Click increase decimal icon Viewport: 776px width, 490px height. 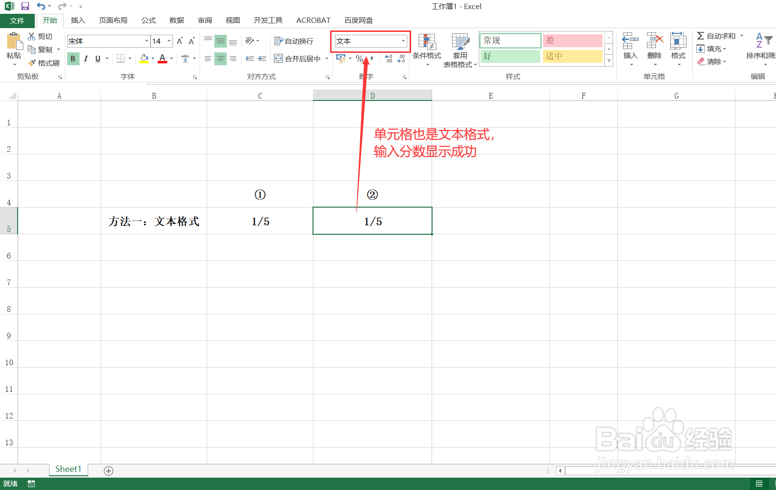tap(389, 59)
